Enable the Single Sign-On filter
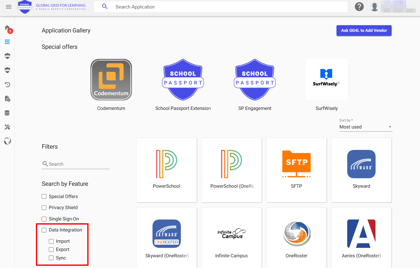 (x=44, y=219)
